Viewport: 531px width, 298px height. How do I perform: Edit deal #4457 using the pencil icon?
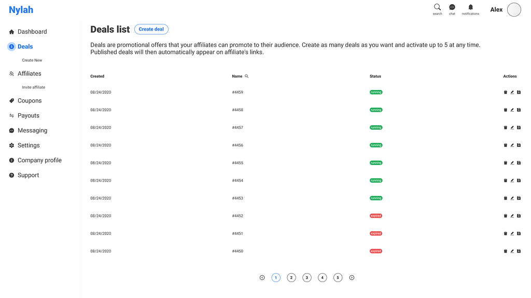[x=512, y=128]
